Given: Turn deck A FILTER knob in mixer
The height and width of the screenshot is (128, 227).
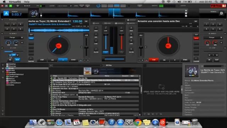Looking at the screenshot, I should pos(96,49).
